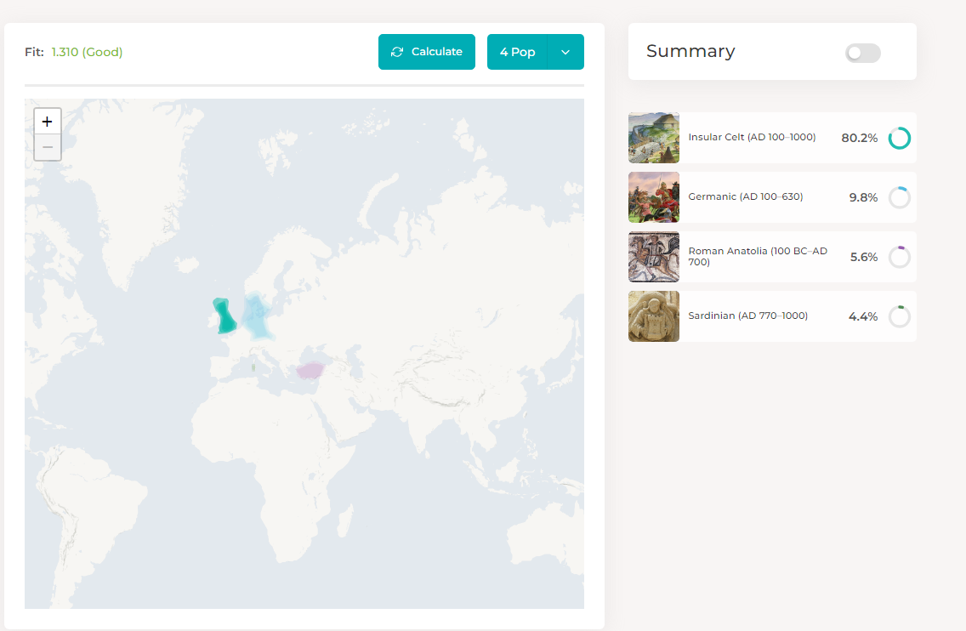Click the 5.6% progress ring
This screenshot has height=631, width=966.
tap(900, 257)
